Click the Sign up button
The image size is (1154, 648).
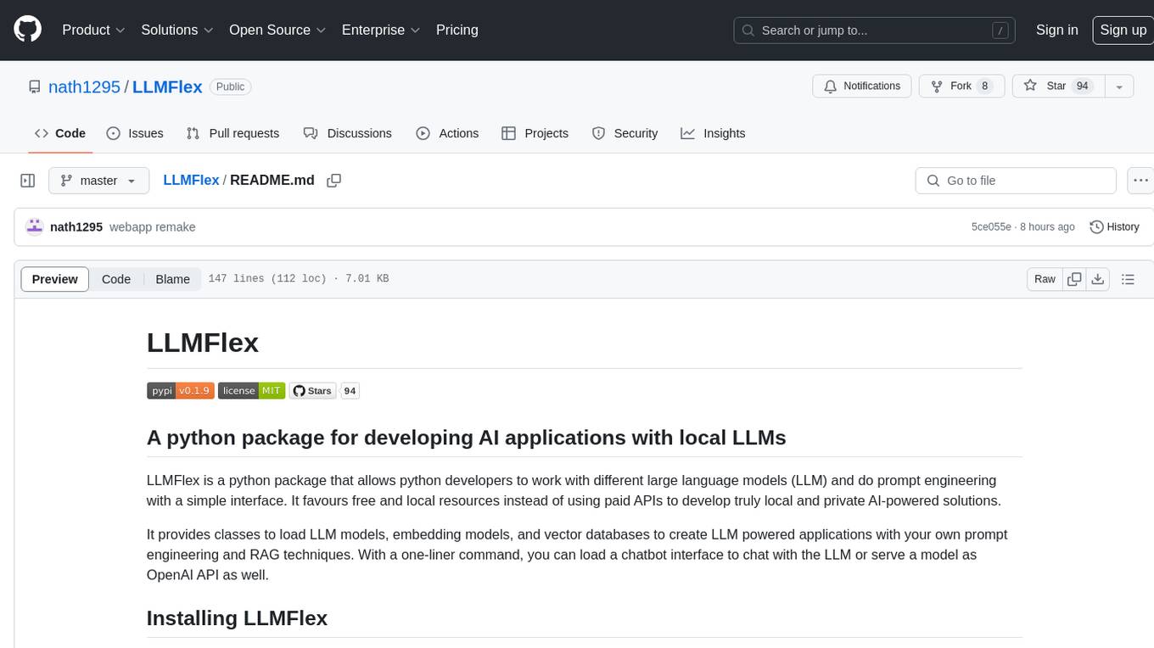coord(1123,30)
